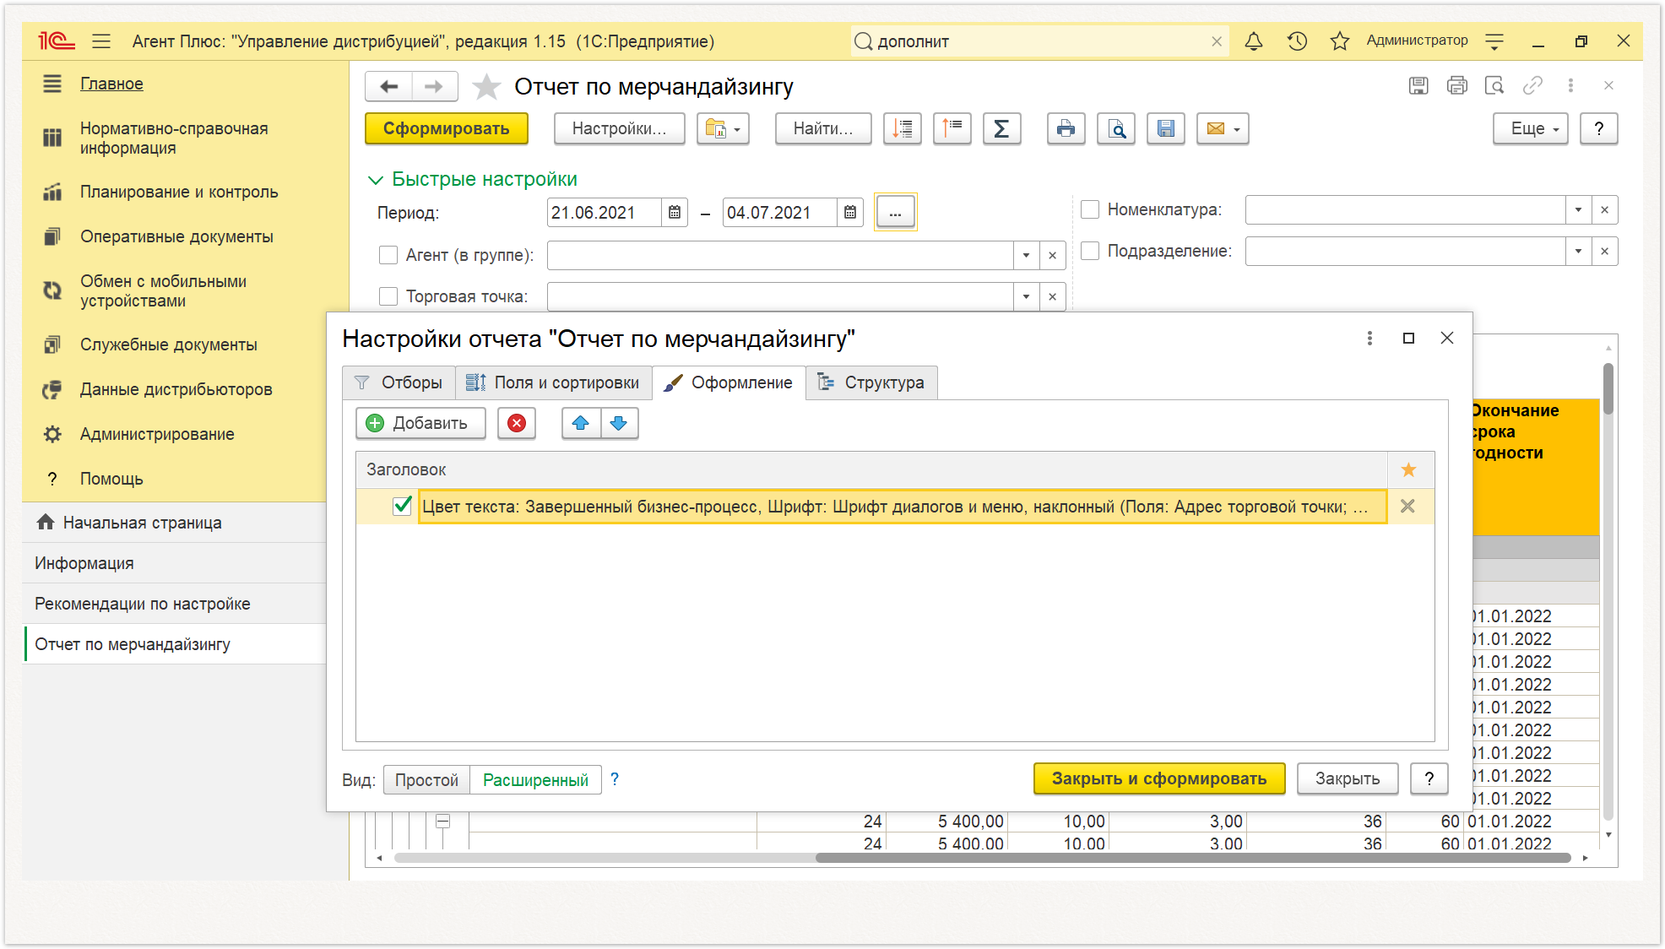1665x949 pixels.
Task: Clear Агент (в группе) field X button
Action: click(x=1052, y=255)
